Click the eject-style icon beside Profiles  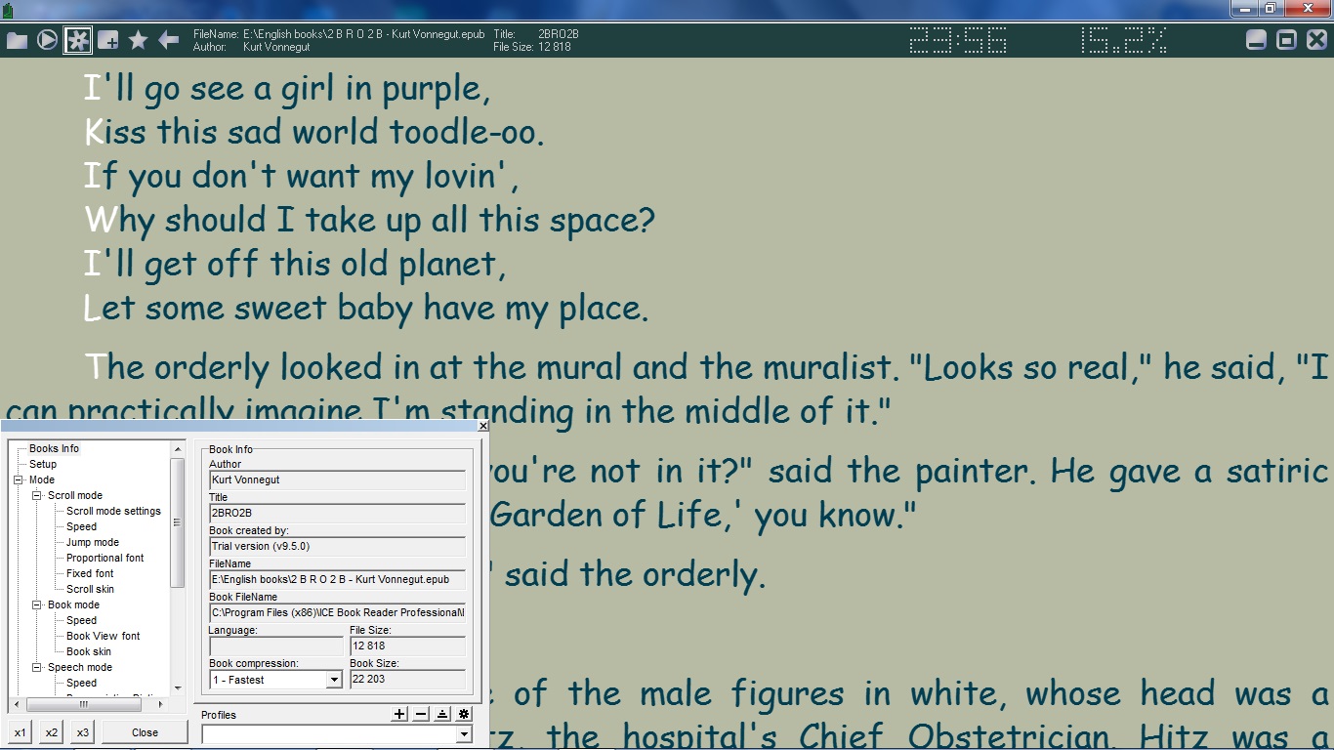tap(442, 715)
